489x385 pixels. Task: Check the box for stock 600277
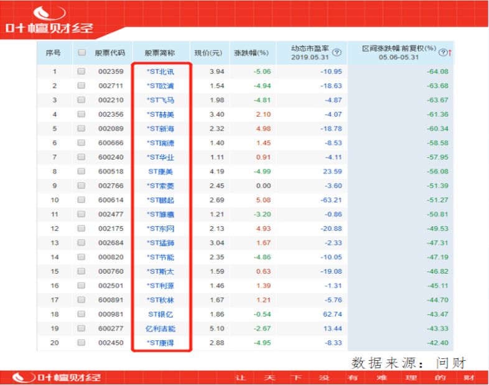81,328
